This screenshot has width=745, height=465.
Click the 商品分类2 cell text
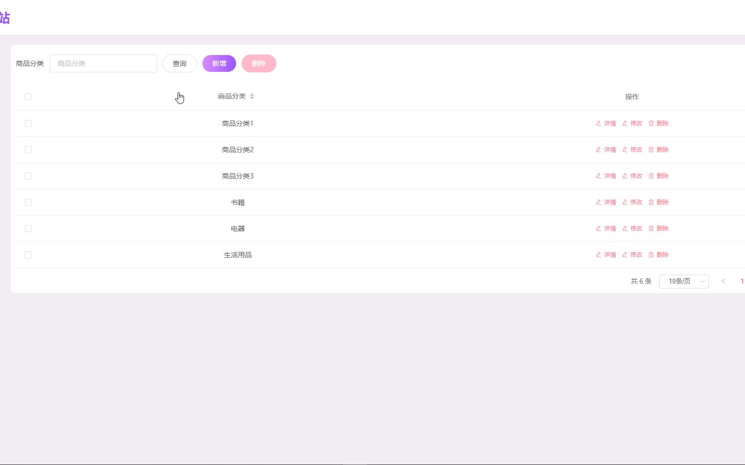pos(238,150)
